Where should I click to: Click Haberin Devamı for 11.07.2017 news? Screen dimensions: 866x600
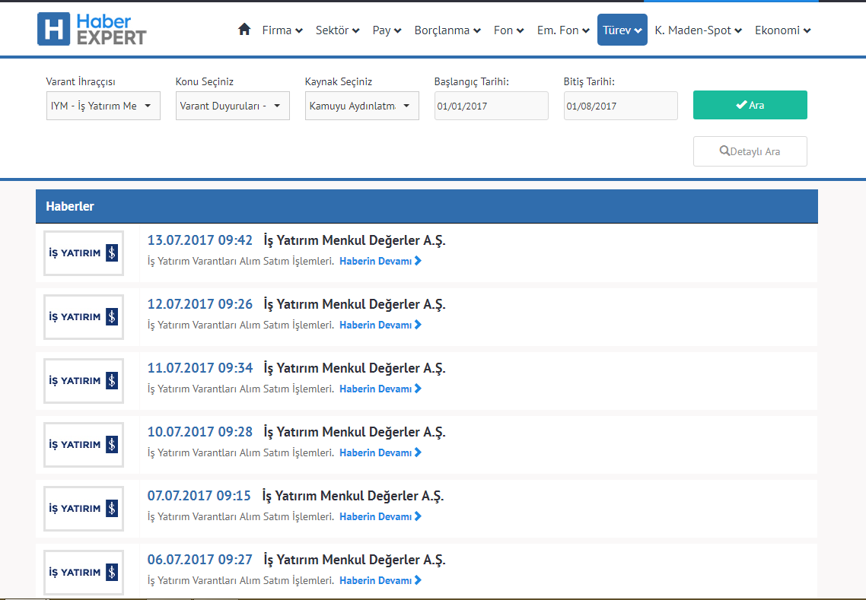point(380,389)
